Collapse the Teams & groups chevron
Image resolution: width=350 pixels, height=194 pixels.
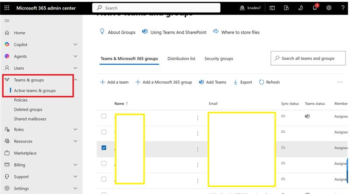point(76,80)
